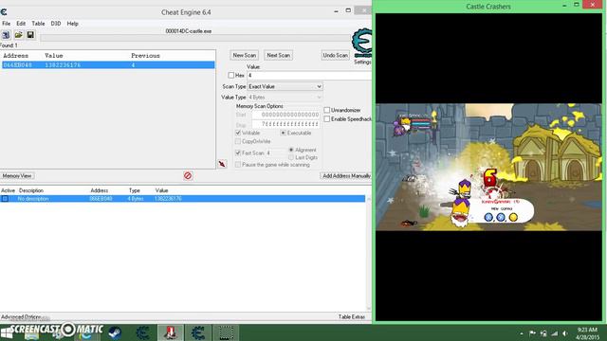Image resolution: width=607 pixels, height=341 pixels.
Task: Click the Description column header in address table
Action: click(31, 190)
